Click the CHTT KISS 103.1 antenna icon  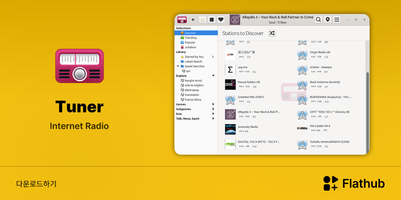pyautogui.click(x=302, y=114)
